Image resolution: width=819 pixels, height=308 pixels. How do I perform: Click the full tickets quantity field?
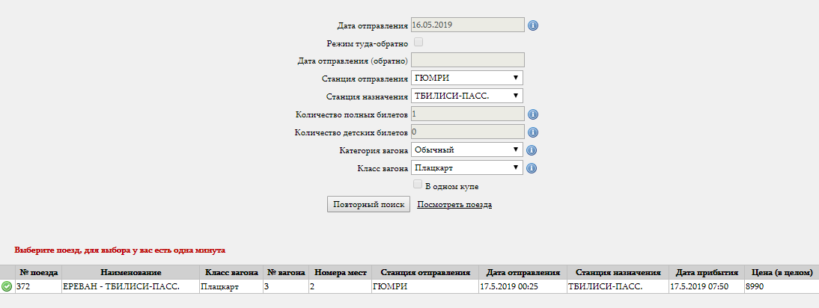467,114
